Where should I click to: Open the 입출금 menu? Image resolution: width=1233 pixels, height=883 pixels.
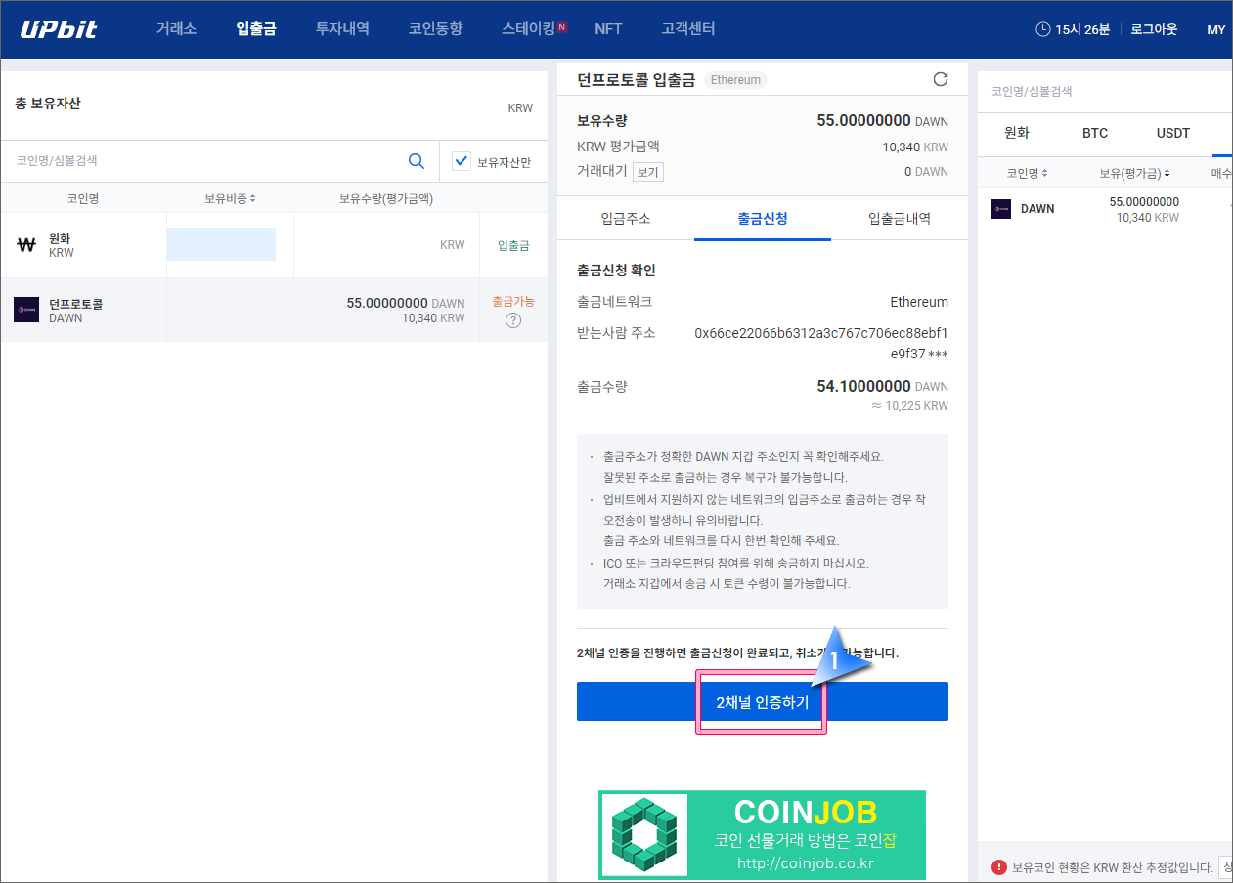point(256,29)
